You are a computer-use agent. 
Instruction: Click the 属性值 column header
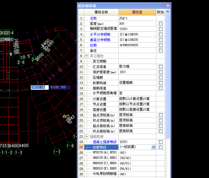(x=137, y=12)
